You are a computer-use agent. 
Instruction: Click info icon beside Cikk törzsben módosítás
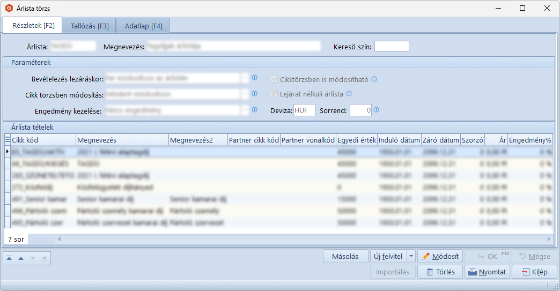coord(255,94)
